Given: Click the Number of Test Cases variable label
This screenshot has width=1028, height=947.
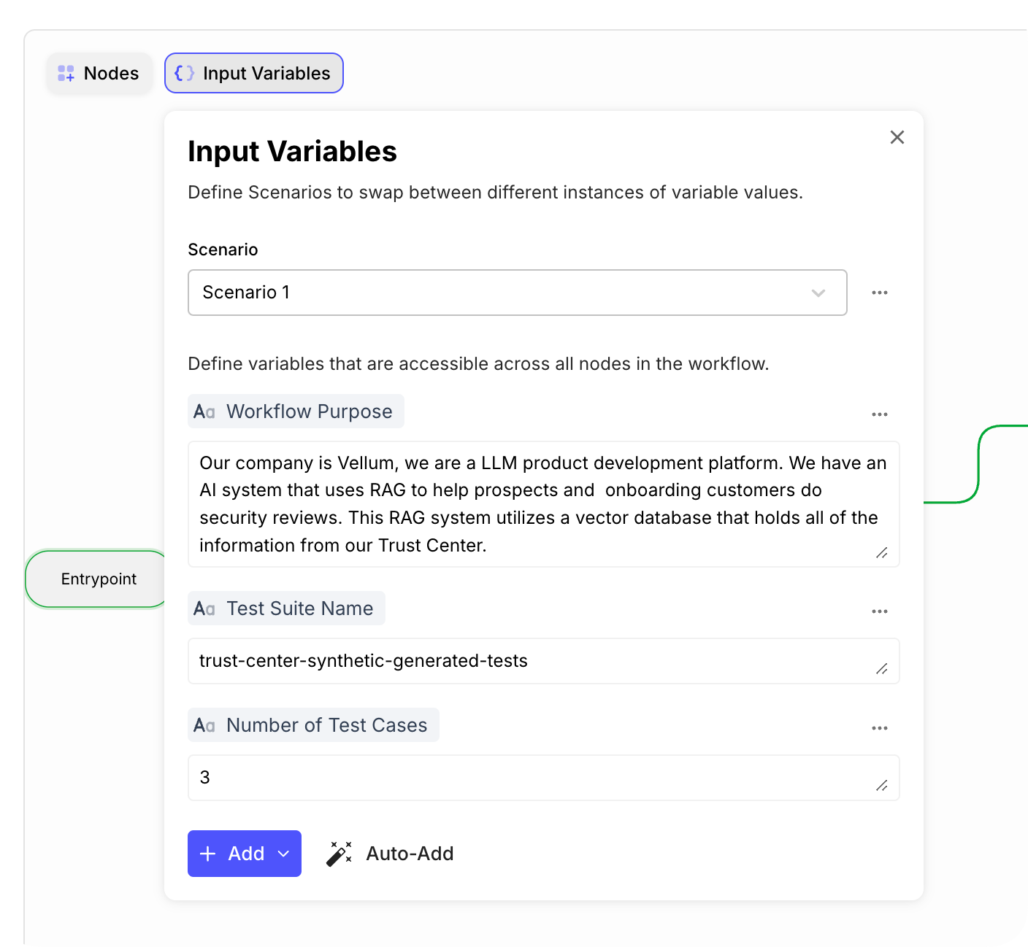Looking at the screenshot, I should [x=326, y=725].
